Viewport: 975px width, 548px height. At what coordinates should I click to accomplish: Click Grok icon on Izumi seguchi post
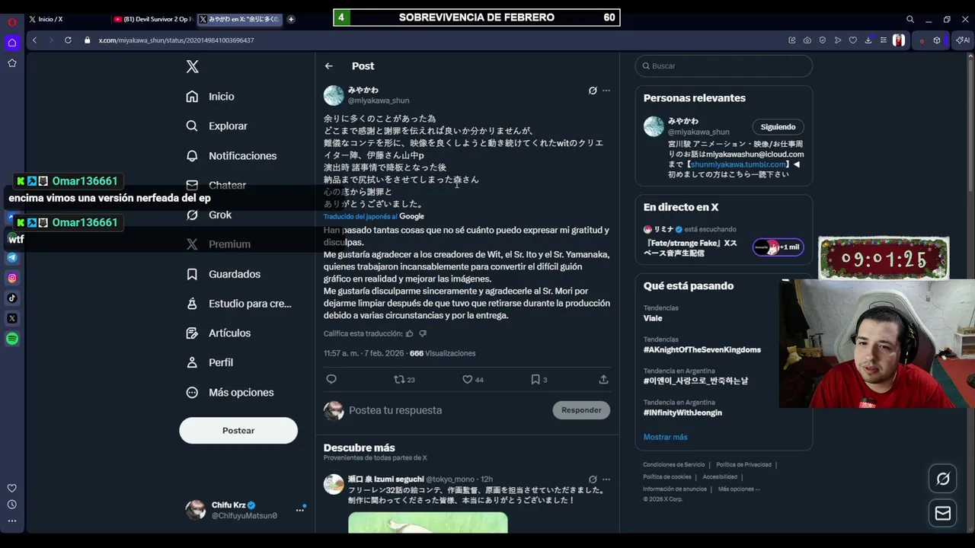tap(593, 479)
